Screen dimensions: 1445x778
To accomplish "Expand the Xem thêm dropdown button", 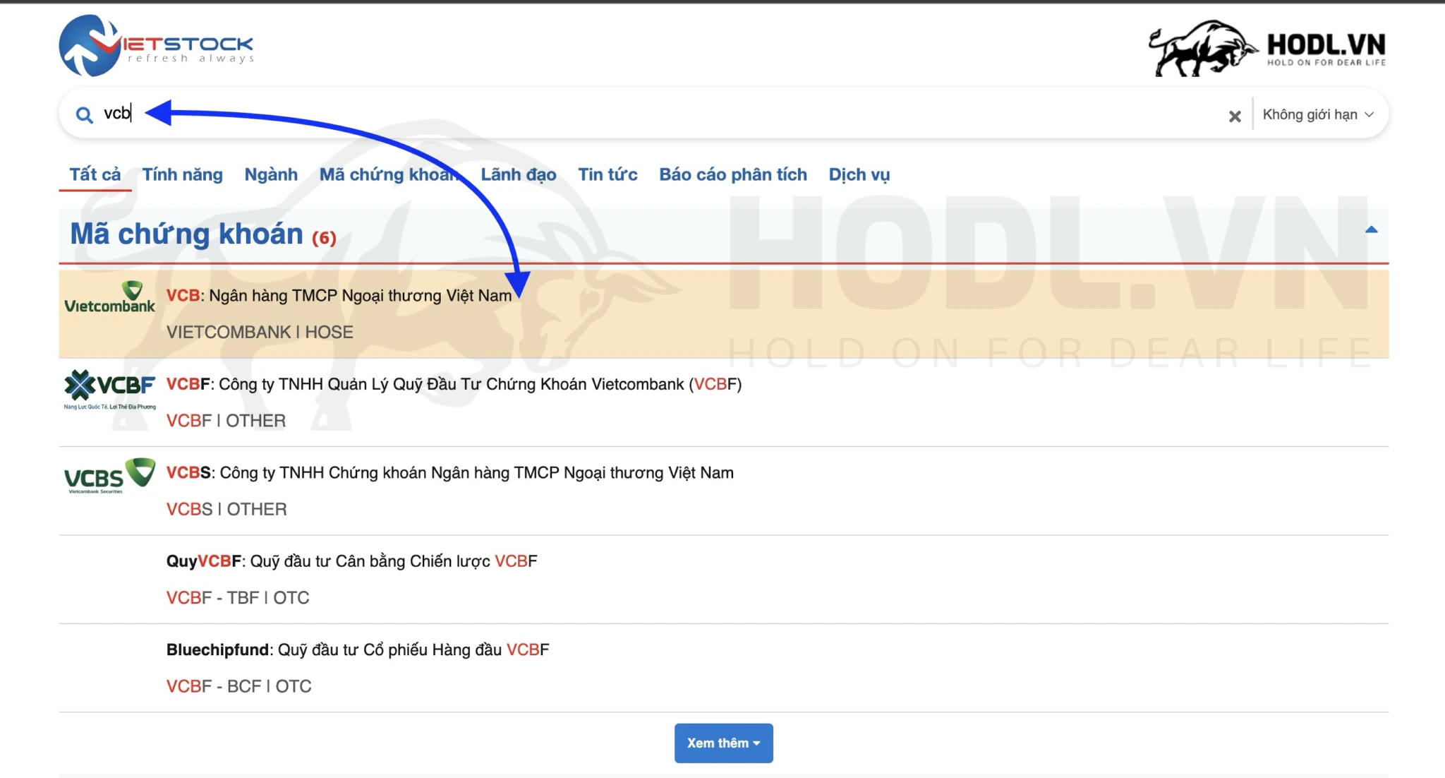I will tap(723, 743).
